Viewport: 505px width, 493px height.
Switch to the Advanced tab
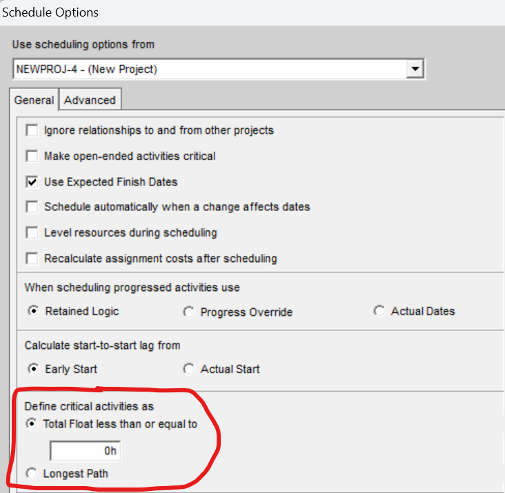[x=90, y=100]
